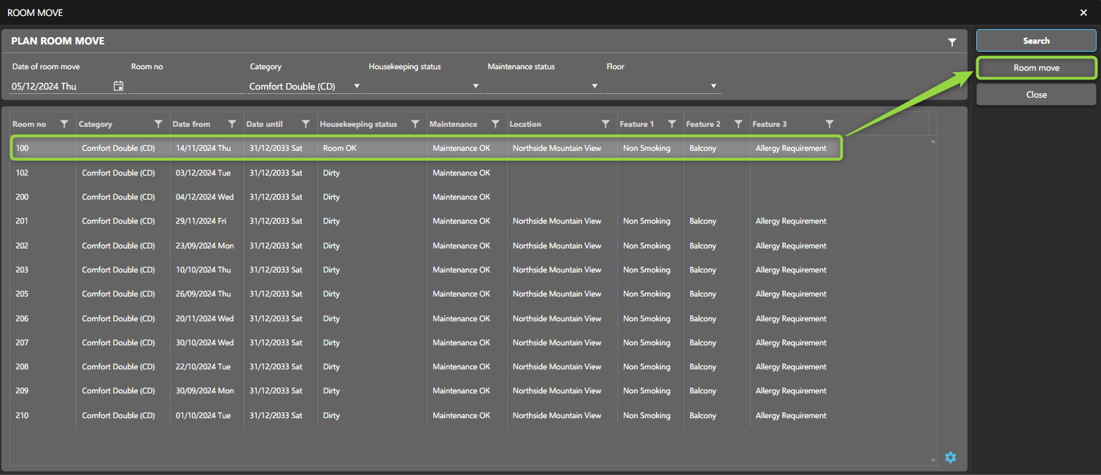The height and width of the screenshot is (475, 1101).
Task: Click into the Room no input field
Action: tap(186, 86)
